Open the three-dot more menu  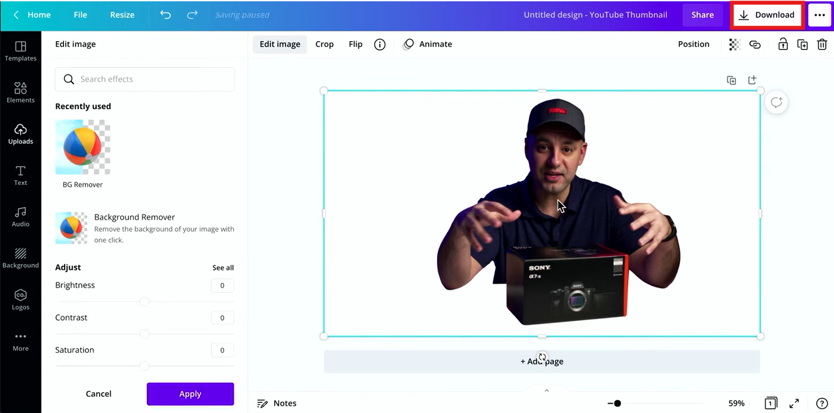tap(820, 14)
